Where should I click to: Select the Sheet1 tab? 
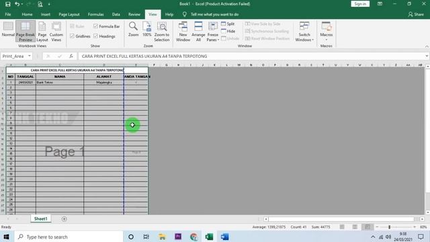tap(40, 218)
